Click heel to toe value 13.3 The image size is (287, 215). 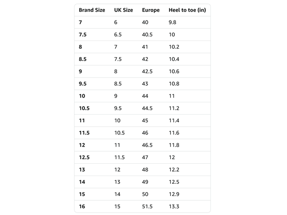coord(174,206)
